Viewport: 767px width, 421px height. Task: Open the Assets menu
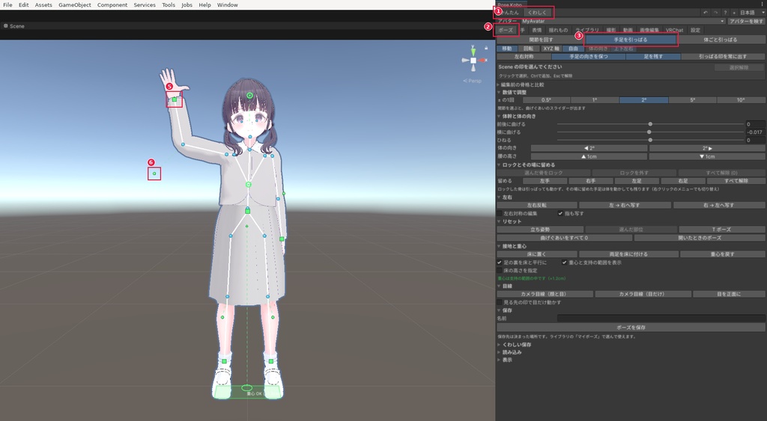(43, 5)
